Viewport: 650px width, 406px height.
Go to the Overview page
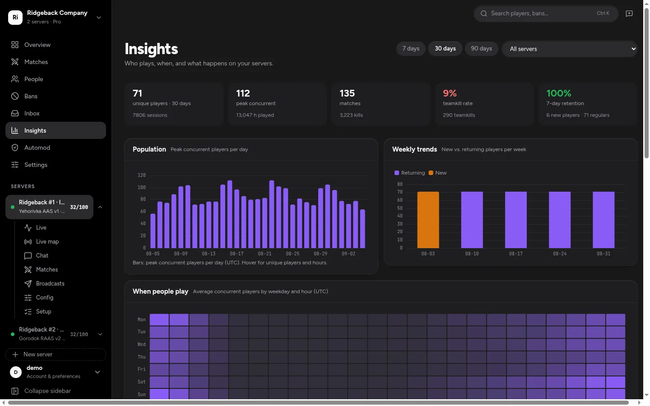pyautogui.click(x=56, y=45)
